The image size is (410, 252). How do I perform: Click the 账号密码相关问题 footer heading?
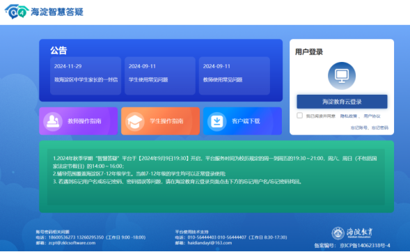click(53, 232)
